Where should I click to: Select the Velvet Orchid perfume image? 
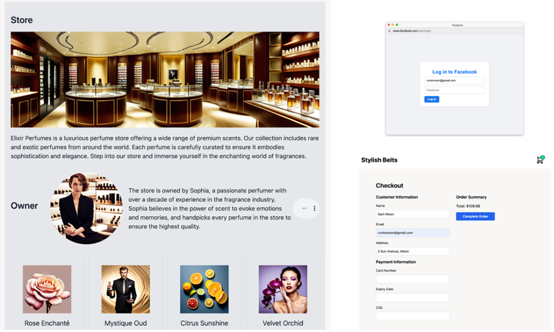click(x=283, y=289)
